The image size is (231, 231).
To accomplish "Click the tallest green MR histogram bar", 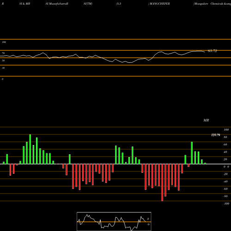I will click(30, 149).
